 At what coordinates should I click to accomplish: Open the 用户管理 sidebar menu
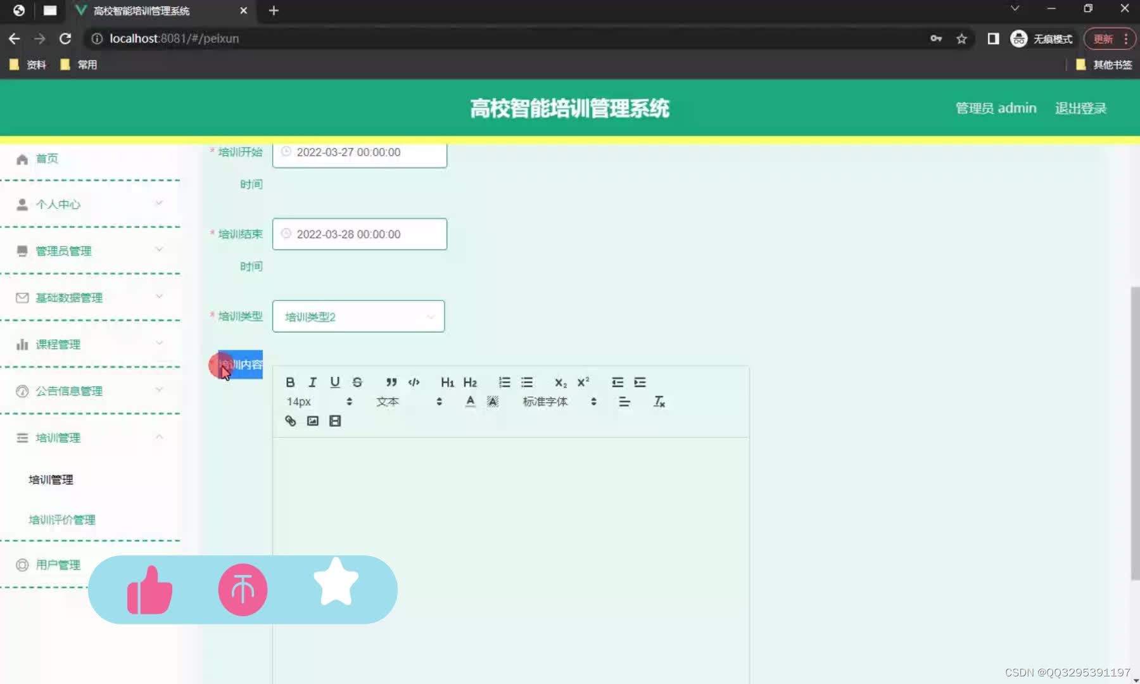coord(58,564)
